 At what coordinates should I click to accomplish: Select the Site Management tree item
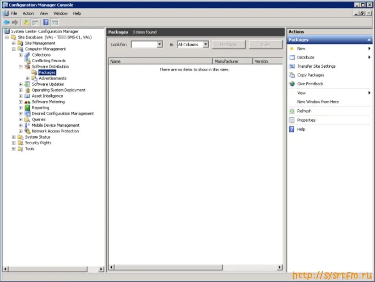[x=40, y=43]
